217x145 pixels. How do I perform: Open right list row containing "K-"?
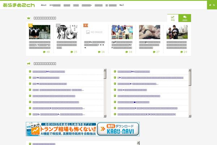point(150,84)
